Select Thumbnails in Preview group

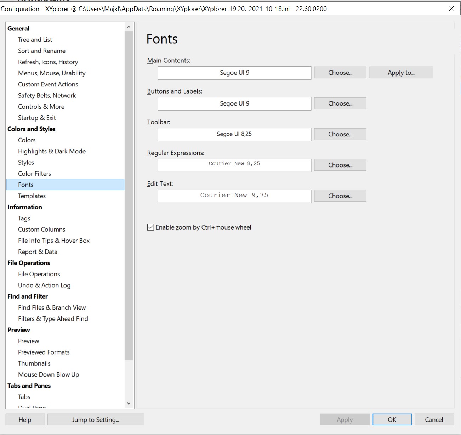34,363
